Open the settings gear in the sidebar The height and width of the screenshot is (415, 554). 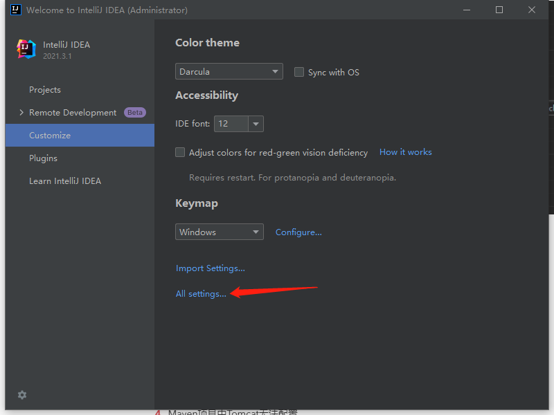point(22,395)
